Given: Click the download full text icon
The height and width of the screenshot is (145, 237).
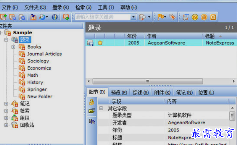Looking at the screenshot, I should pyautogui.click(x=66, y=17).
